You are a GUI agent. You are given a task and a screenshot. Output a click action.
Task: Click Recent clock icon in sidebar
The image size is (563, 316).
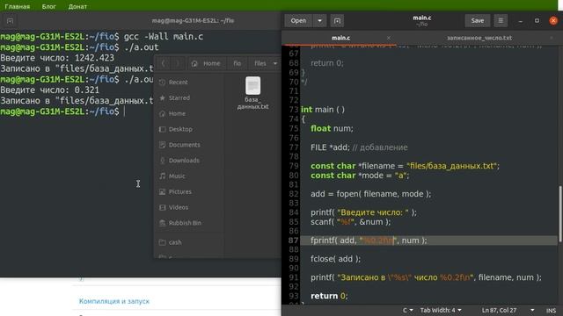pyautogui.click(x=162, y=83)
